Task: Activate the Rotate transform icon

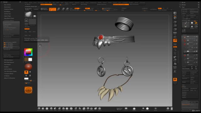Action: 67,9
